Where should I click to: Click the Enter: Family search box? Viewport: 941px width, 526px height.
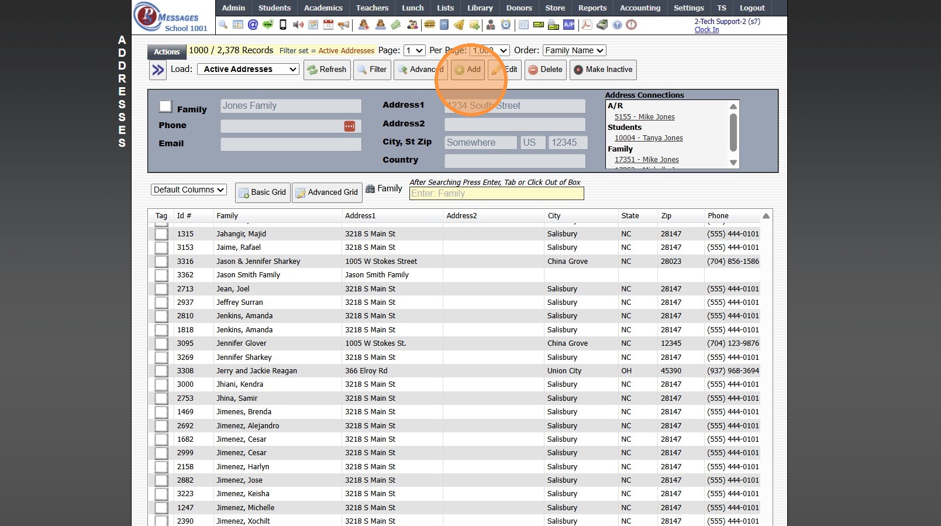(496, 194)
